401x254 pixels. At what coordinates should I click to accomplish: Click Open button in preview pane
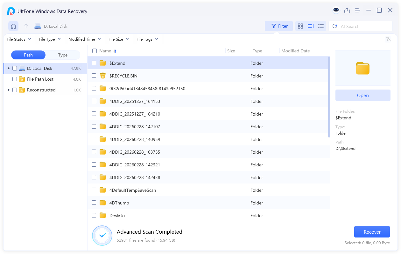pyautogui.click(x=363, y=95)
